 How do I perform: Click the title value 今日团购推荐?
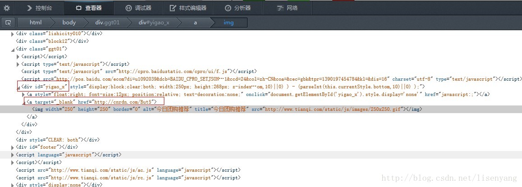click(229, 109)
